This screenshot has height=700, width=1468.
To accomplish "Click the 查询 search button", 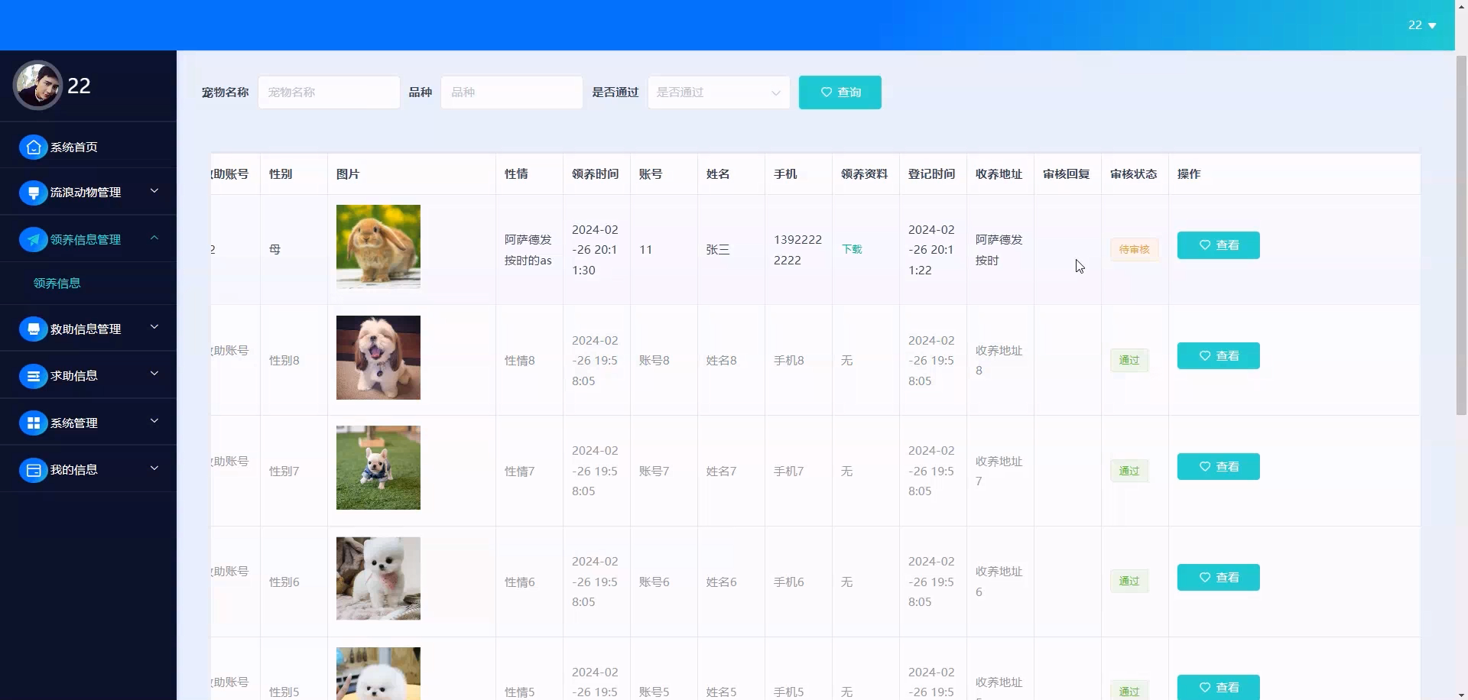I will pyautogui.click(x=840, y=92).
